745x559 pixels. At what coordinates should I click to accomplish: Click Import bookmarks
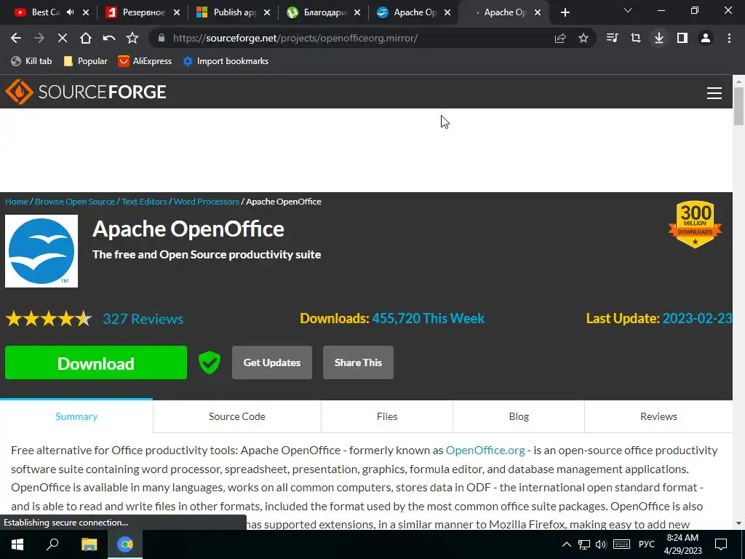click(226, 61)
